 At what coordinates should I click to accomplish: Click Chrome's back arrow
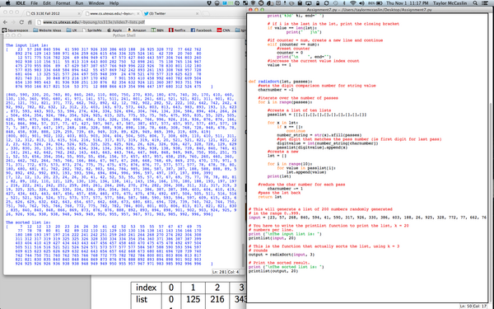pyautogui.click(x=5, y=22)
